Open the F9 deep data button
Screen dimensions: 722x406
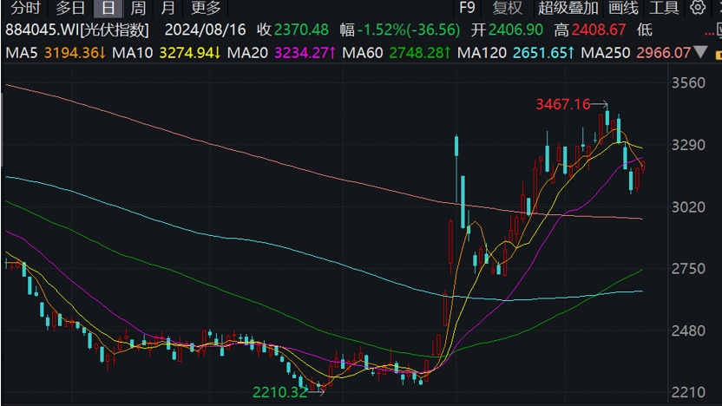[467, 7]
